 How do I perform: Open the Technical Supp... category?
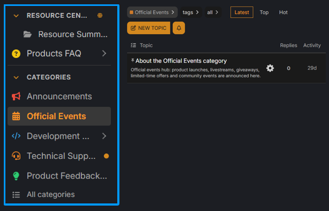[x=61, y=156]
